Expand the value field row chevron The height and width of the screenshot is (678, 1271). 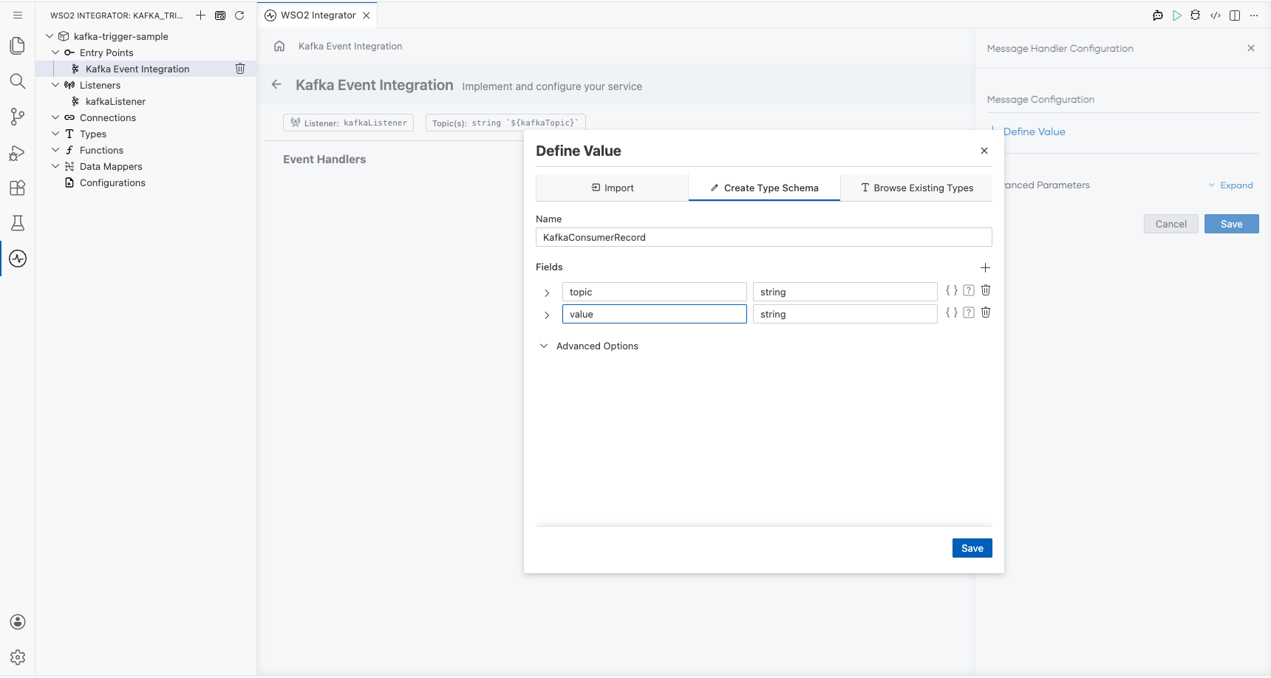pyautogui.click(x=547, y=315)
